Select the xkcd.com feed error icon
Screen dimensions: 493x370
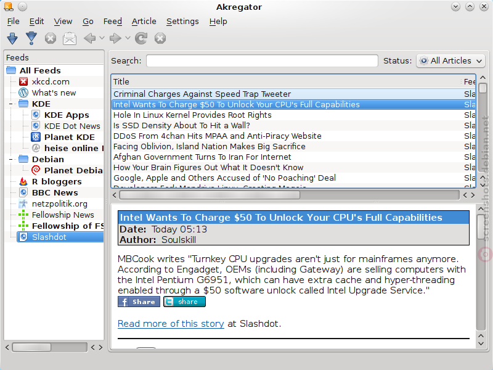(23, 81)
